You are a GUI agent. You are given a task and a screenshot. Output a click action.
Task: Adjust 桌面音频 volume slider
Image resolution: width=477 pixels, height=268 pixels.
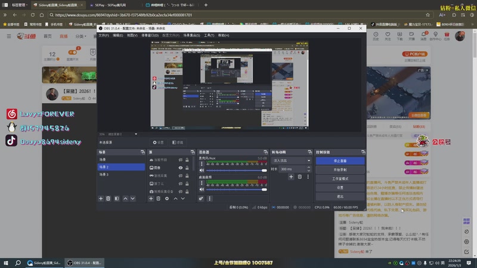pyautogui.click(x=236, y=189)
